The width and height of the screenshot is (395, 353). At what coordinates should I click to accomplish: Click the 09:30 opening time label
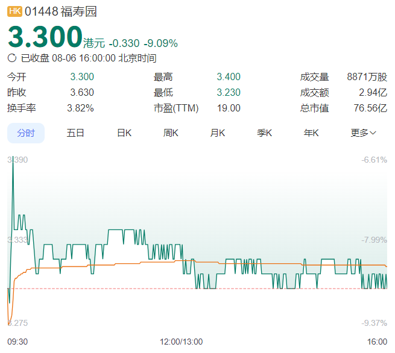click(x=17, y=342)
